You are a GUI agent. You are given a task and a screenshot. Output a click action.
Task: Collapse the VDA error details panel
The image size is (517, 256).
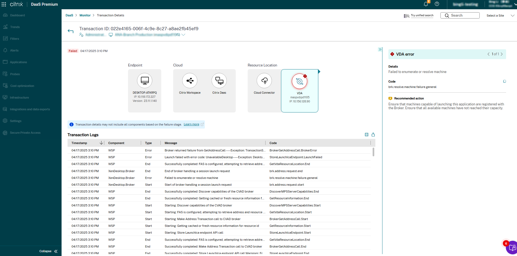coord(380,50)
